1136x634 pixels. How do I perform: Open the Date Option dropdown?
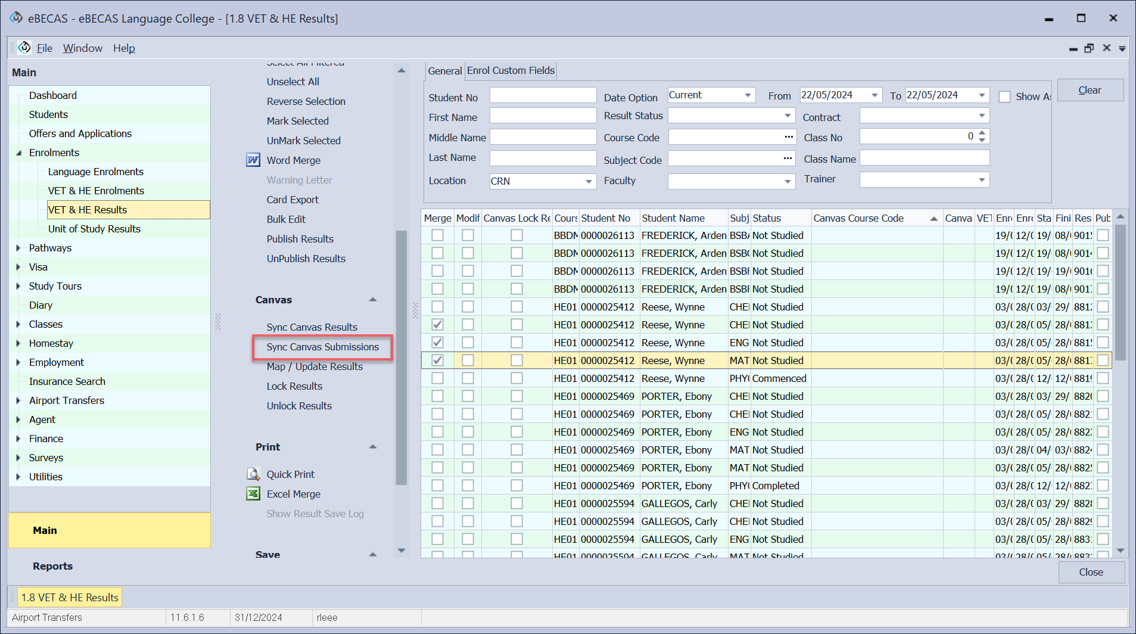(747, 95)
